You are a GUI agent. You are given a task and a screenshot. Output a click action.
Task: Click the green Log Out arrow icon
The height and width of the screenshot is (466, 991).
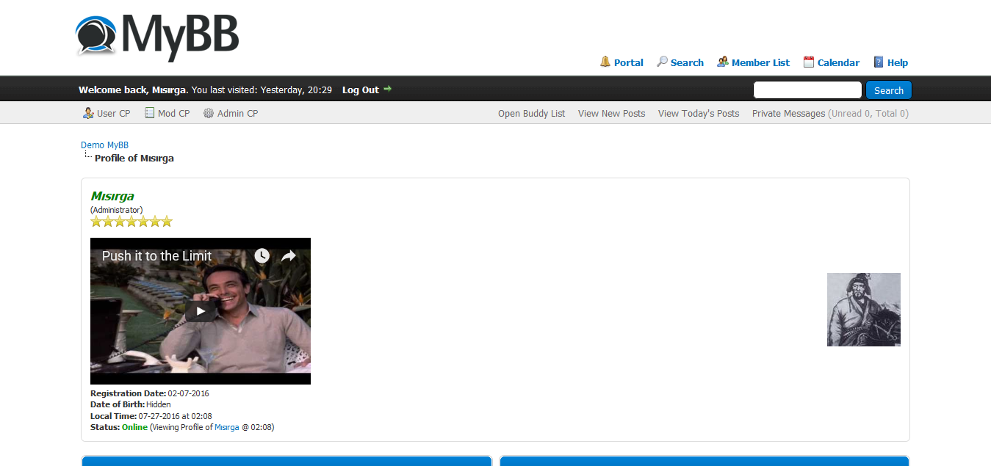388,89
